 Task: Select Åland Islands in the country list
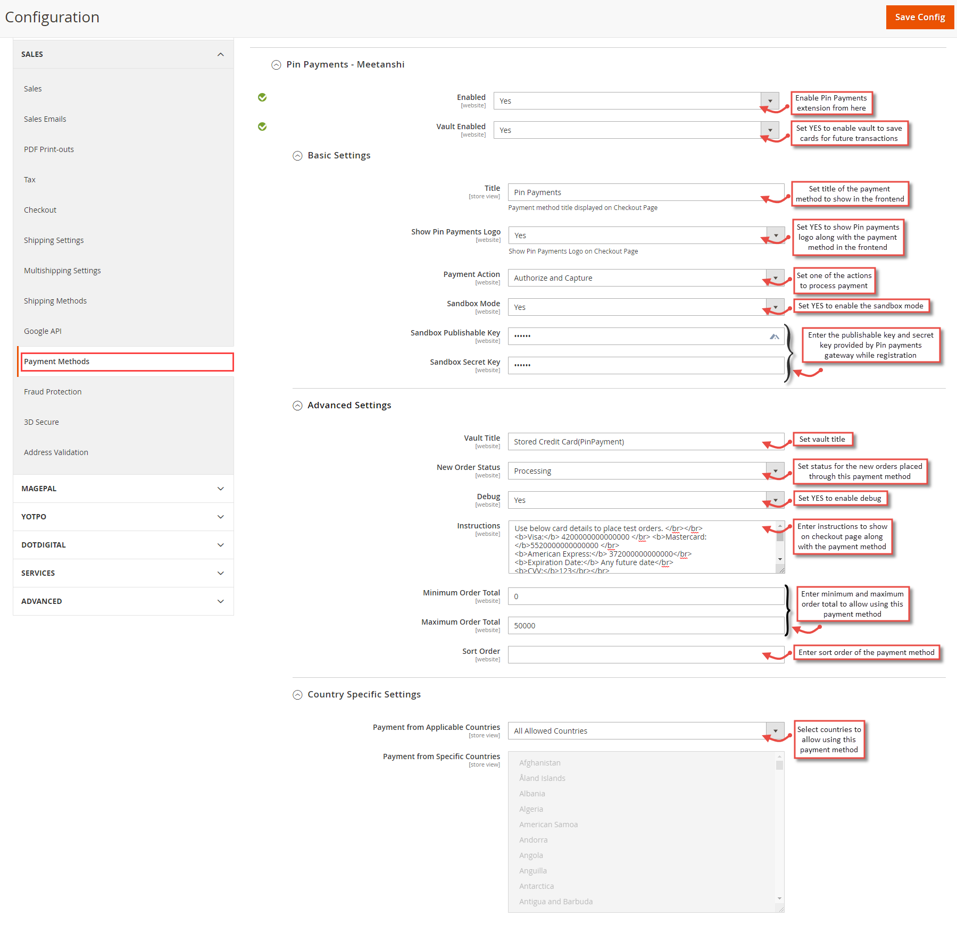542,778
